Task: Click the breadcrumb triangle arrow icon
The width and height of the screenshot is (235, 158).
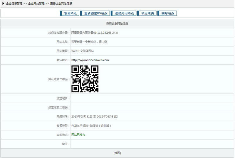Action: pyautogui.click(x=3, y=4)
